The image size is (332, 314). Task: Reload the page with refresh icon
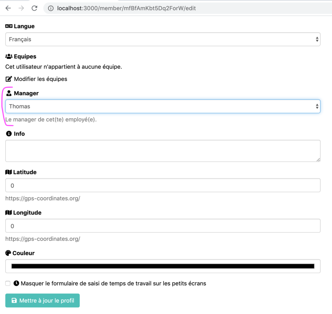point(34,8)
